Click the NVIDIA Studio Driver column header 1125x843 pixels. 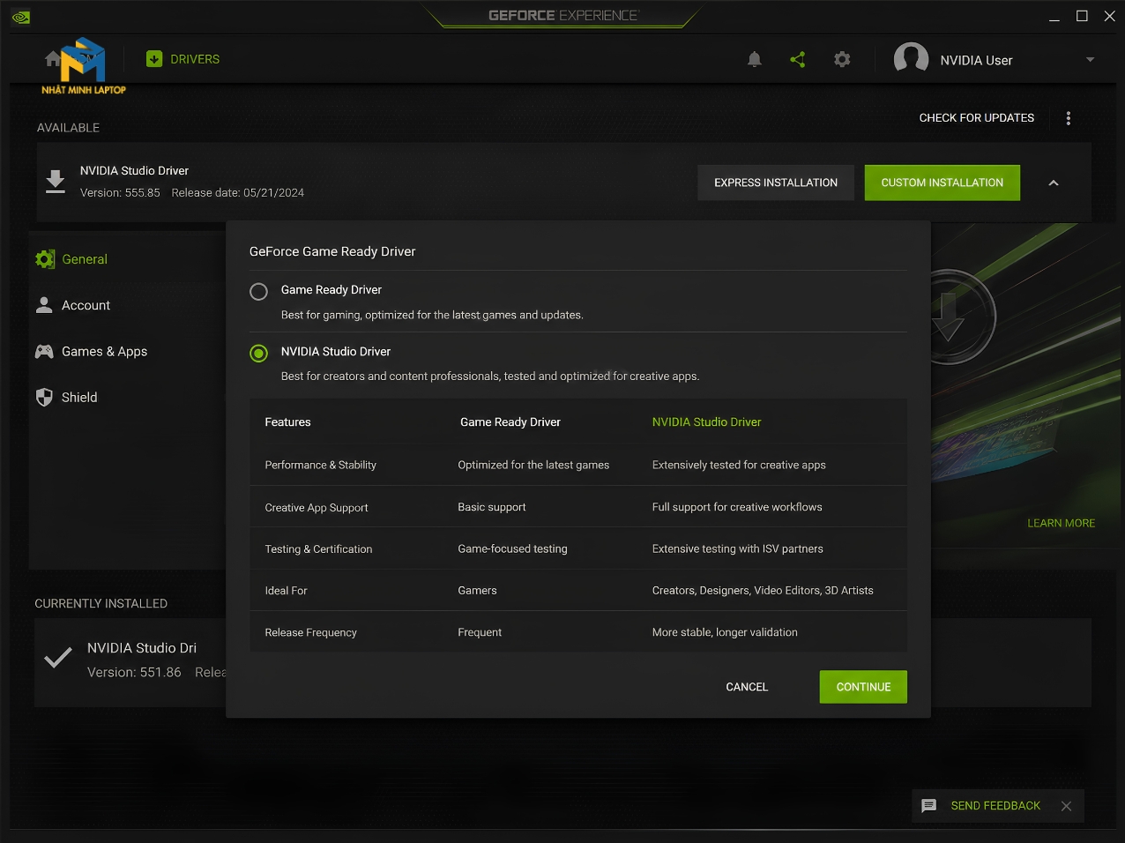tap(706, 422)
